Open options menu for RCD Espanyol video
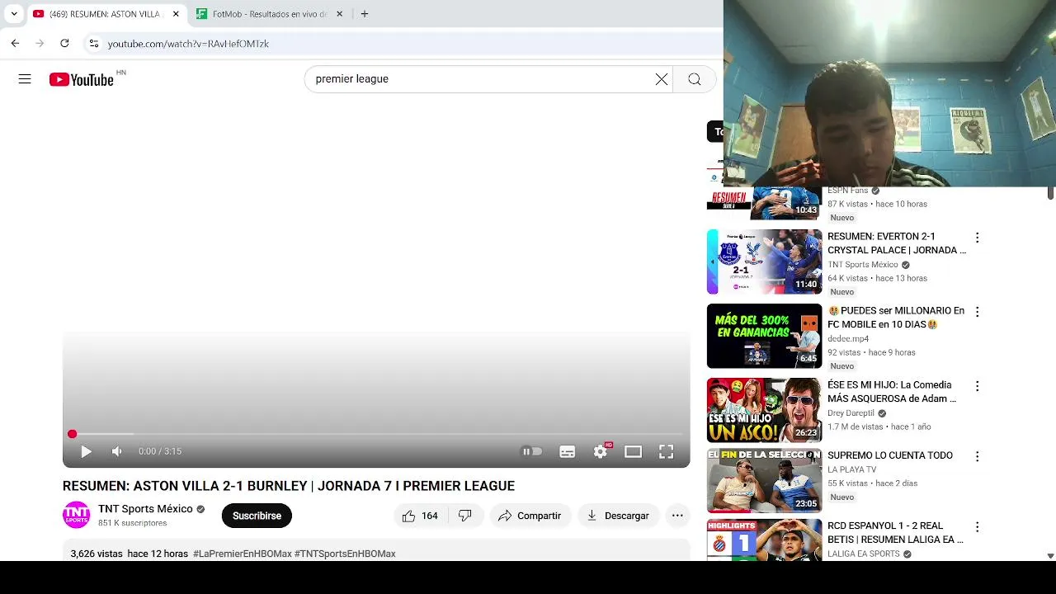This screenshot has width=1056, height=594. (x=977, y=526)
